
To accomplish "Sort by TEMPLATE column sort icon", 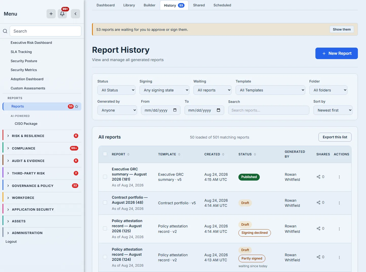I will 179,154.
